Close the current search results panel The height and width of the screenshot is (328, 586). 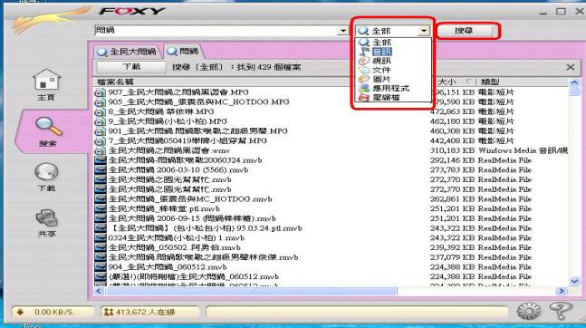571,67
